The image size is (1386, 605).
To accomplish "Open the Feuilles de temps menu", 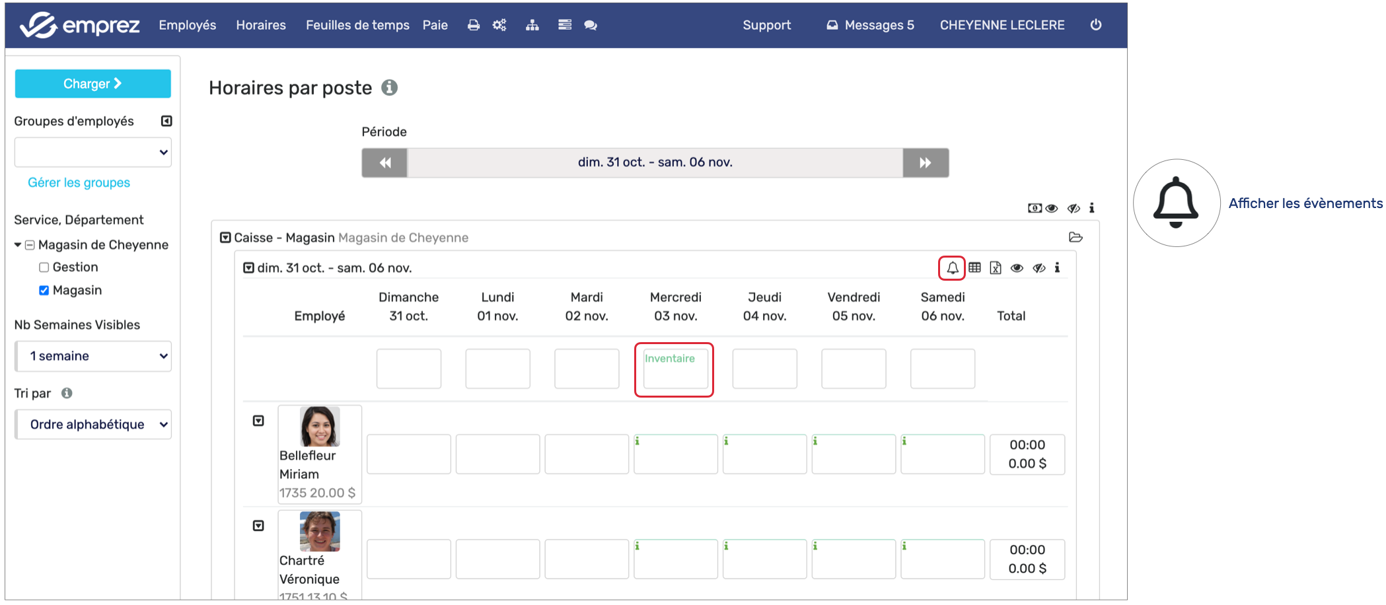I will pos(357,25).
